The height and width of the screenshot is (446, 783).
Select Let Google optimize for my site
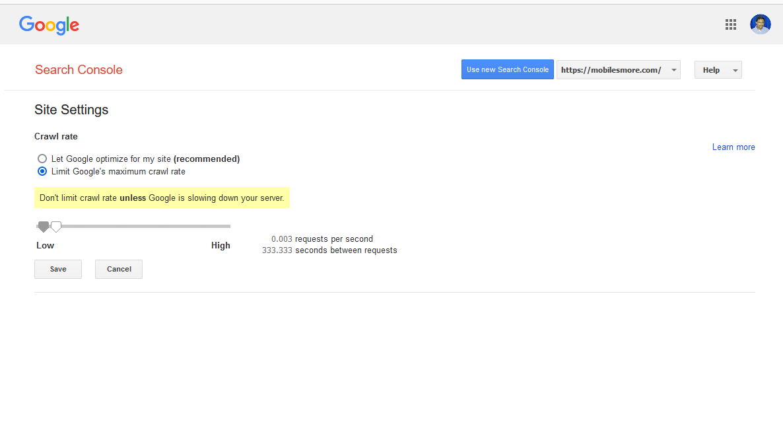[42, 159]
